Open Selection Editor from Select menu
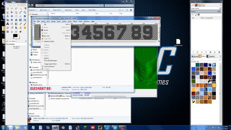 [x=56, y=42]
